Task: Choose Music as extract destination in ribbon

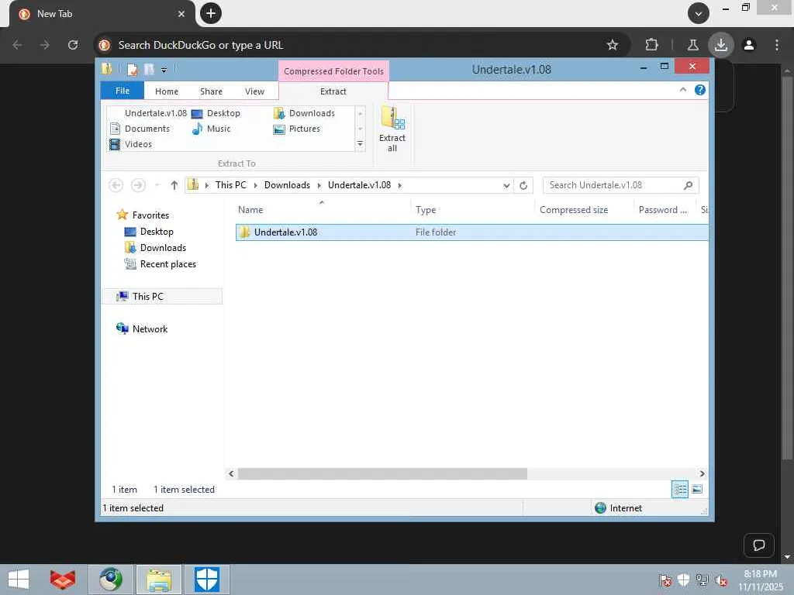Action: (x=211, y=129)
